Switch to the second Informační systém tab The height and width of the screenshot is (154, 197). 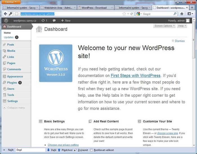(x=133, y=8)
